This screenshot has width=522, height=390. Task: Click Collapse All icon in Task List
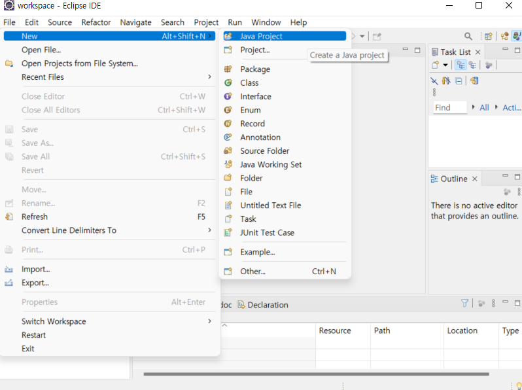click(459, 80)
